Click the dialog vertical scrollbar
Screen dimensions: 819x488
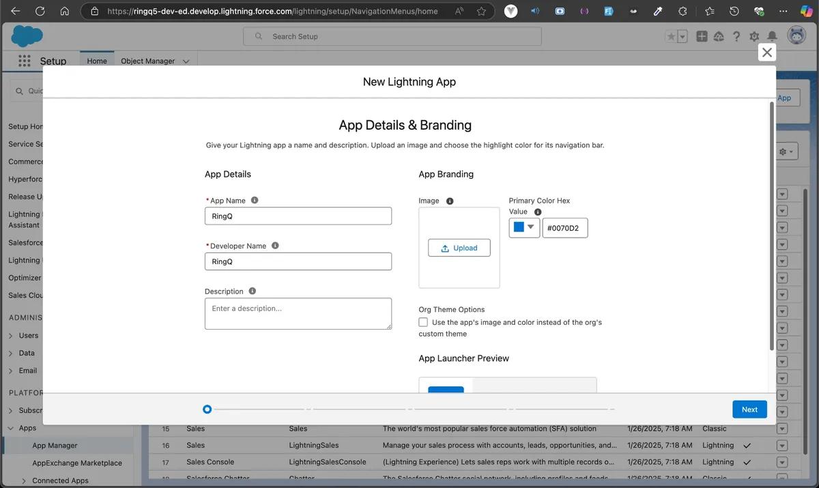tap(772, 225)
